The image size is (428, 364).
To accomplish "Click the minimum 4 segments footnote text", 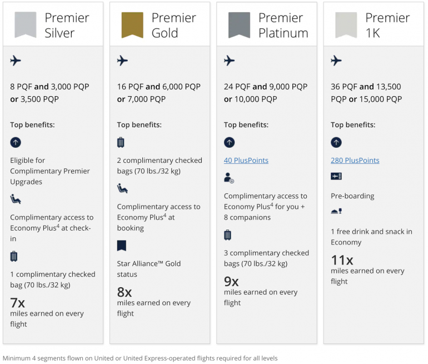I will (140, 358).
